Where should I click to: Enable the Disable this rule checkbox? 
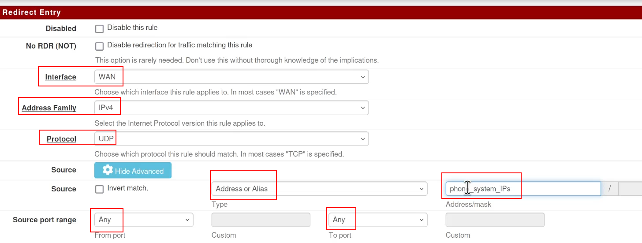[100, 29]
